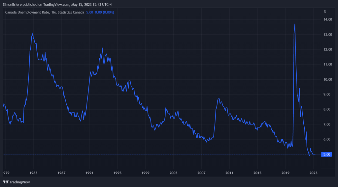Click the 2009 recession peak near 8.7
This screenshot has height=187, width=338.
tap(219, 99)
